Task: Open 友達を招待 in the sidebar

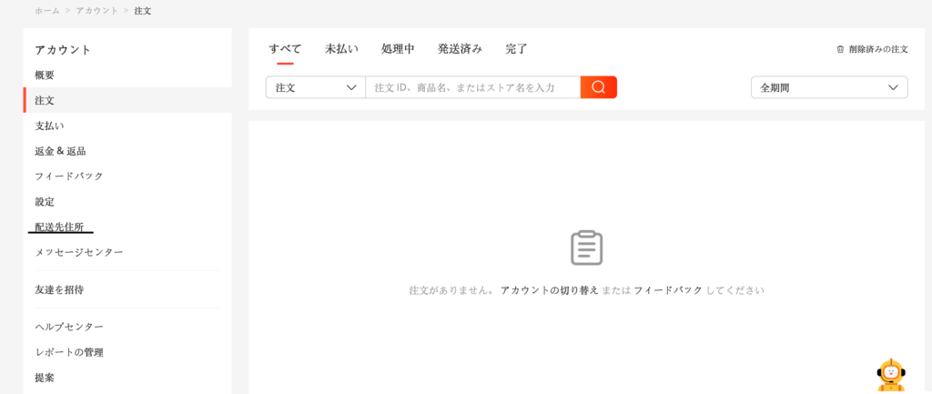Action: tap(59, 289)
